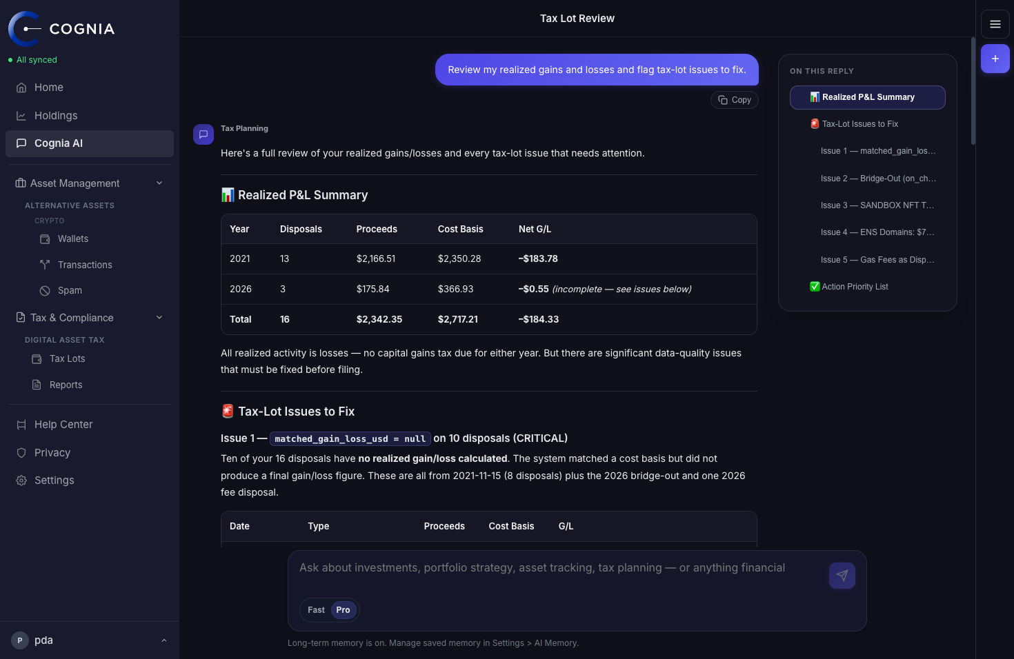Screen dimensions: 1014x659
Task: Jump to Realized P&L Summary section
Action: point(868,97)
